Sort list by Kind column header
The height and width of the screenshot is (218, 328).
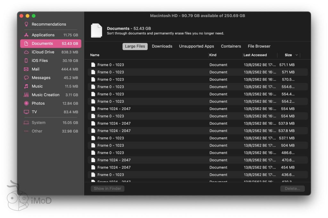point(213,55)
